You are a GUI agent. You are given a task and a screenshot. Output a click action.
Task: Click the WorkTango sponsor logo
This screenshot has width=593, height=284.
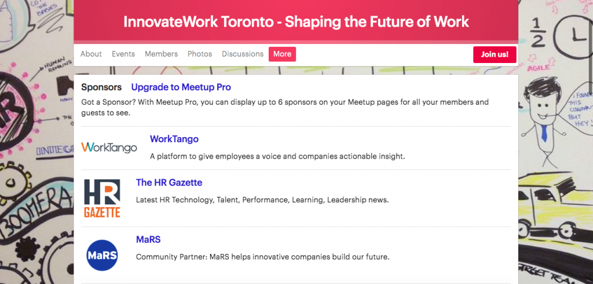click(109, 147)
